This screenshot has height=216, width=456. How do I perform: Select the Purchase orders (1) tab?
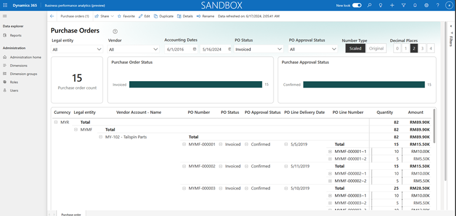coord(75,16)
